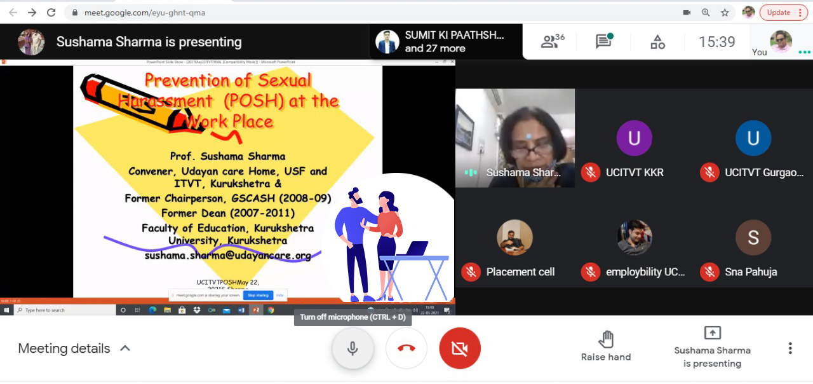The width and height of the screenshot is (813, 384).
Task: Click your self-view thumbnail labeled You
Action: click(x=781, y=42)
